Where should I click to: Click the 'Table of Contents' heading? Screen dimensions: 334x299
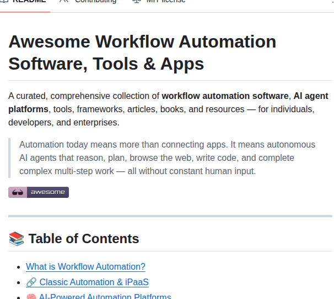coord(84,239)
